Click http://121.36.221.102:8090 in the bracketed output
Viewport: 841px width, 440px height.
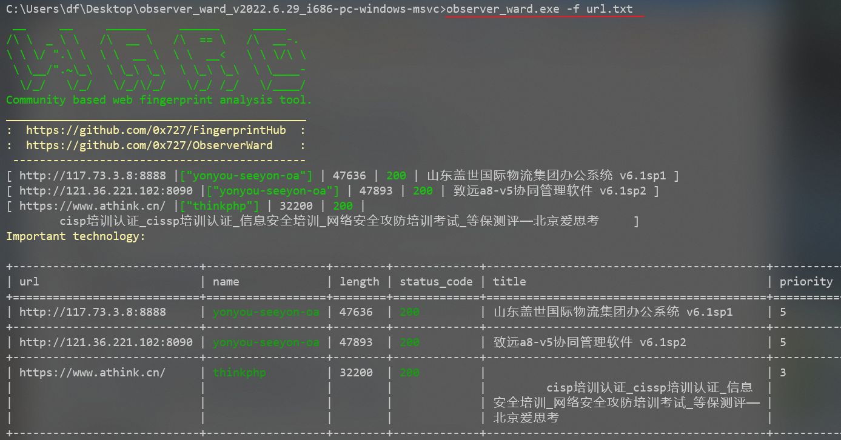pos(106,191)
